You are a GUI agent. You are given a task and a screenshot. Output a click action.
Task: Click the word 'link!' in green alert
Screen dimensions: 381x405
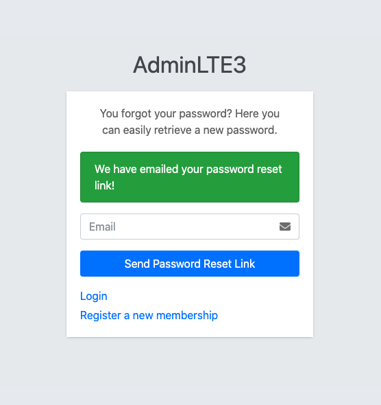(104, 185)
